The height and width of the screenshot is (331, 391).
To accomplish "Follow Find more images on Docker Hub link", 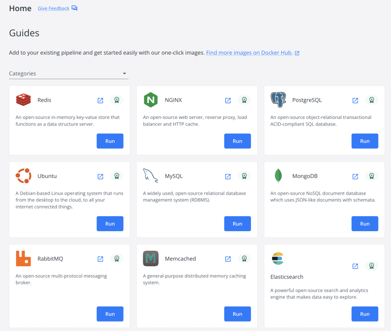I will point(249,53).
